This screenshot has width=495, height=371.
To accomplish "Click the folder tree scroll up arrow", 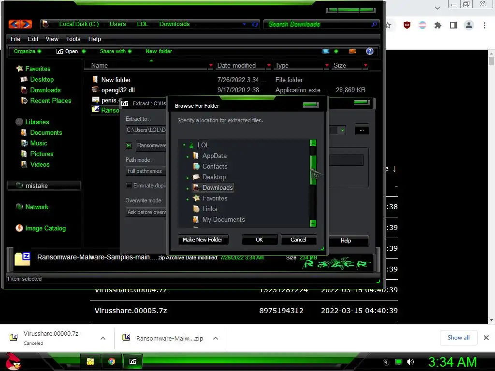I will [313, 143].
